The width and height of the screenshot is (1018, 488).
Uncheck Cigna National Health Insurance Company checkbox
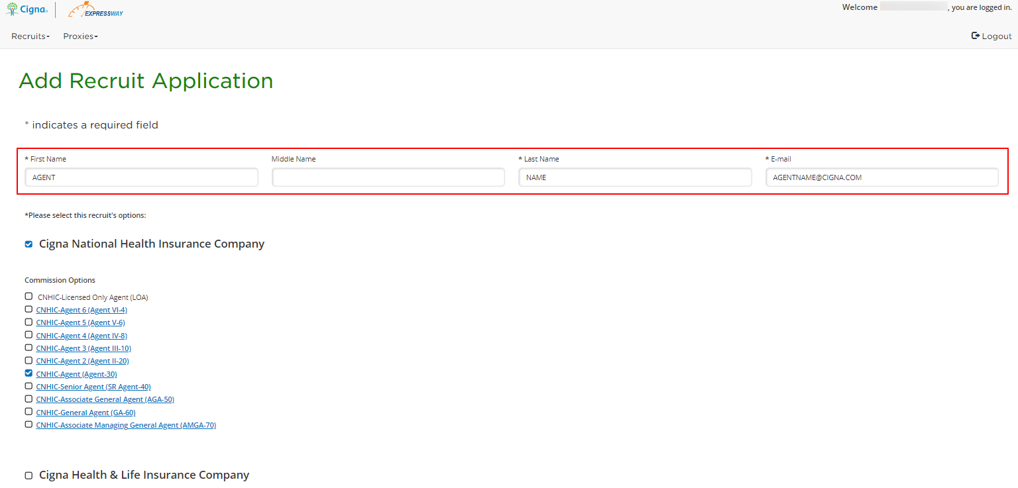(28, 244)
